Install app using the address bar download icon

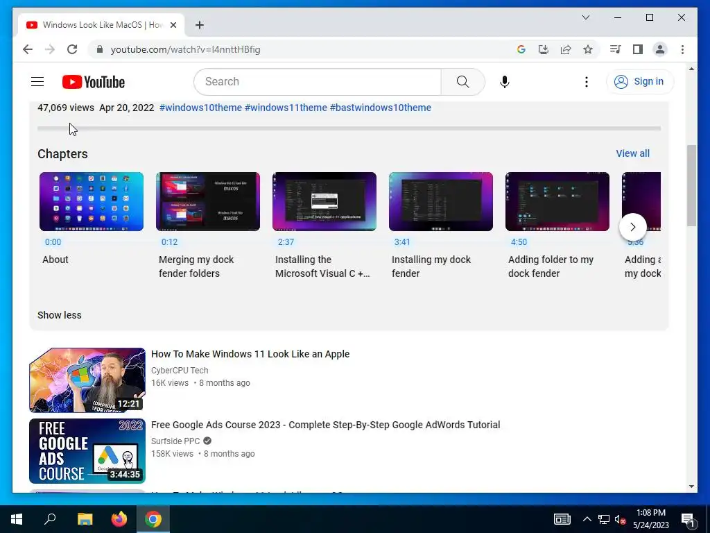(544, 49)
